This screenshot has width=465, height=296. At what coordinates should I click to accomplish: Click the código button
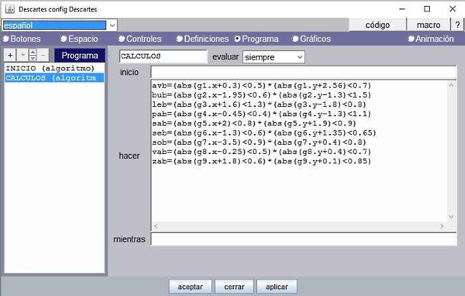(377, 25)
